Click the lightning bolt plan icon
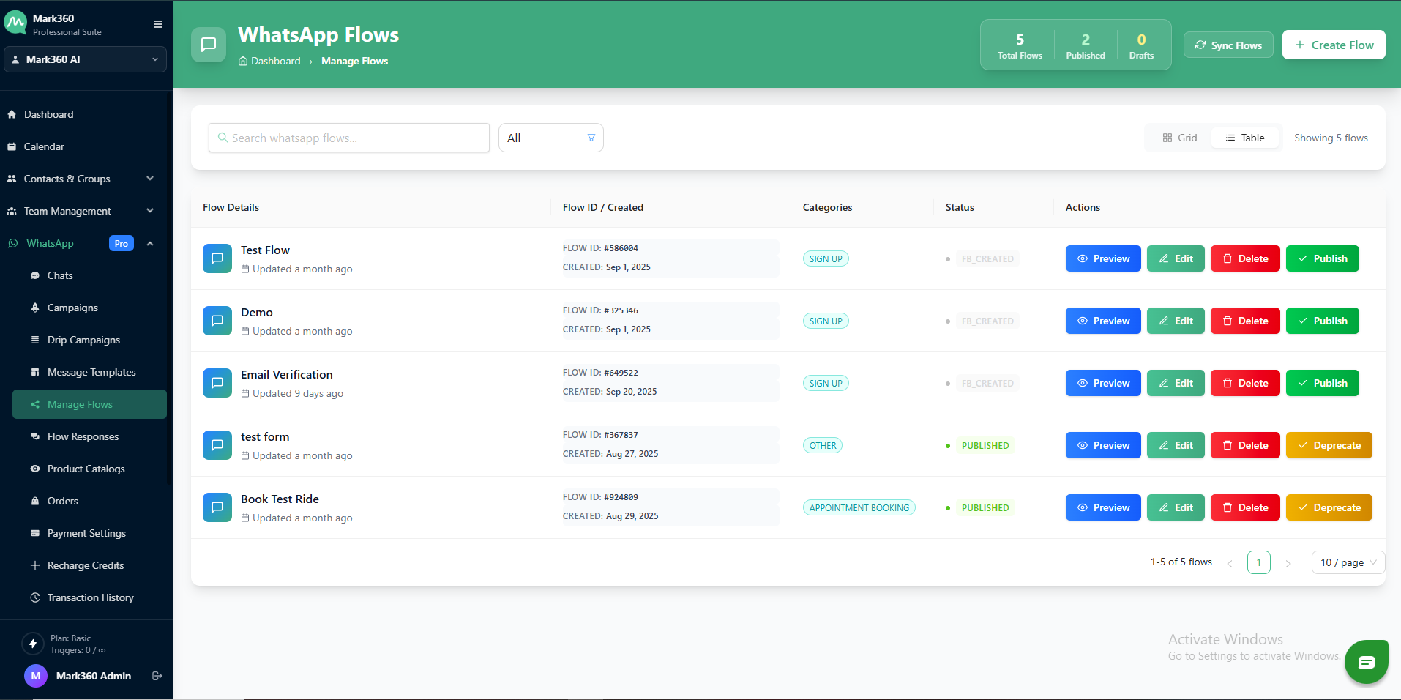1401x700 pixels. click(x=33, y=644)
